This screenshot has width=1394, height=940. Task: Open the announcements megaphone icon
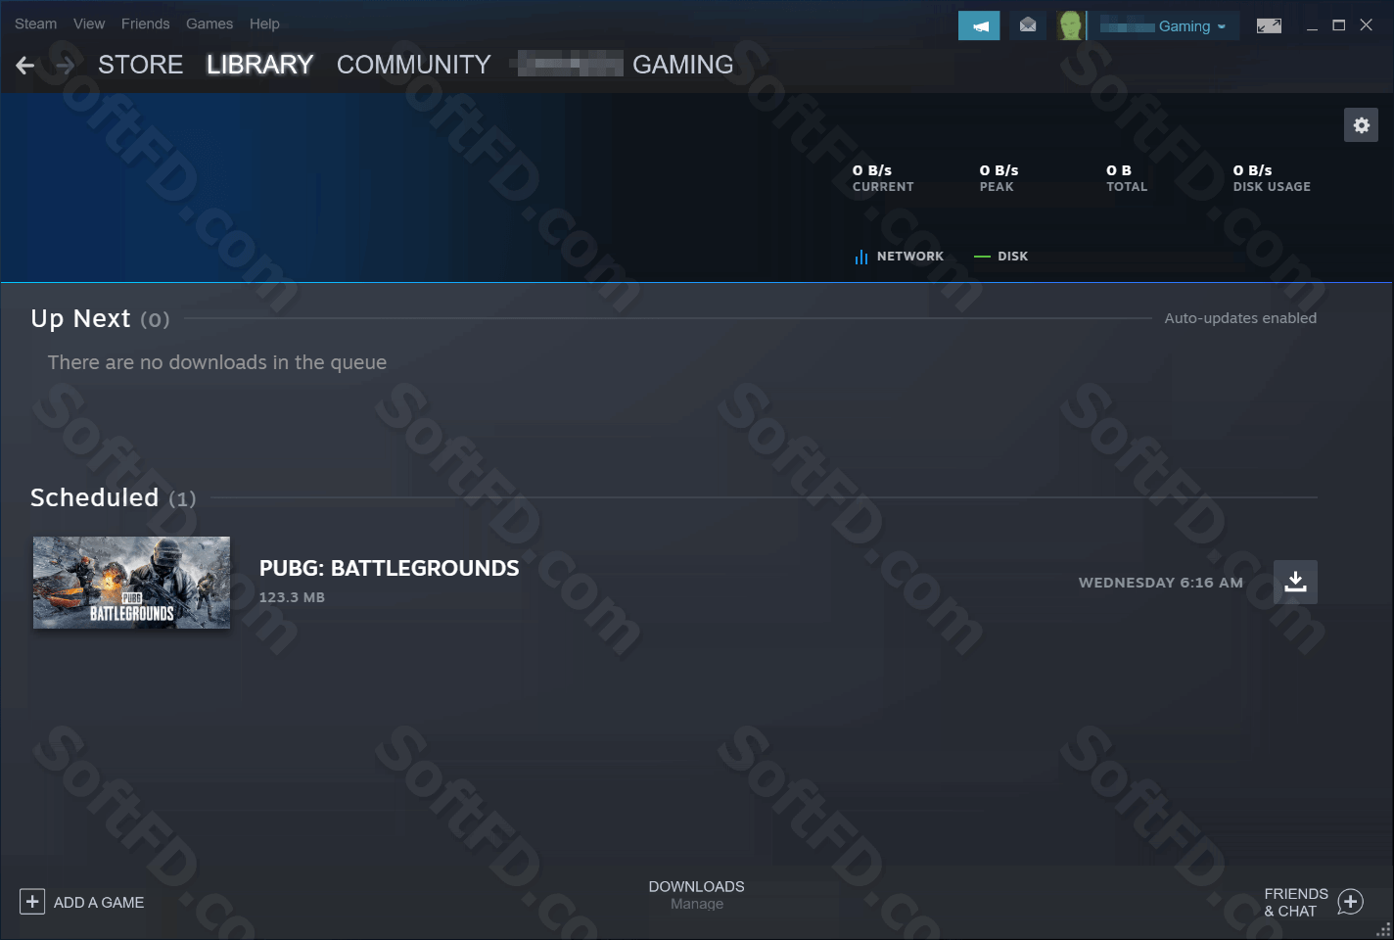pos(979,25)
